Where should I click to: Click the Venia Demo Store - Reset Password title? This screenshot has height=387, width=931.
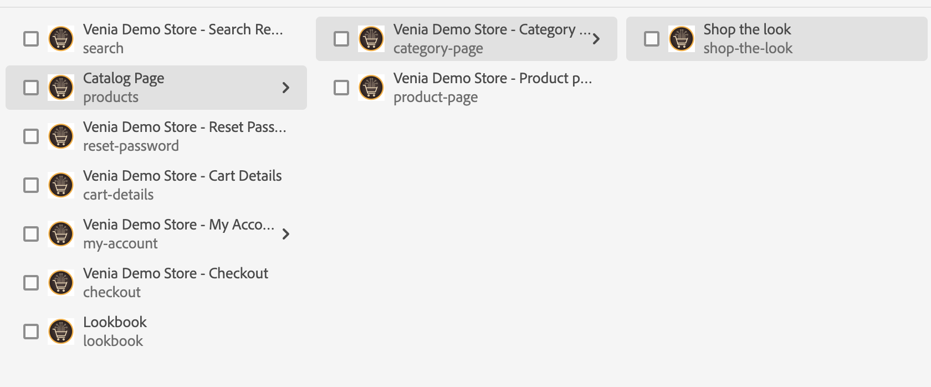point(185,127)
